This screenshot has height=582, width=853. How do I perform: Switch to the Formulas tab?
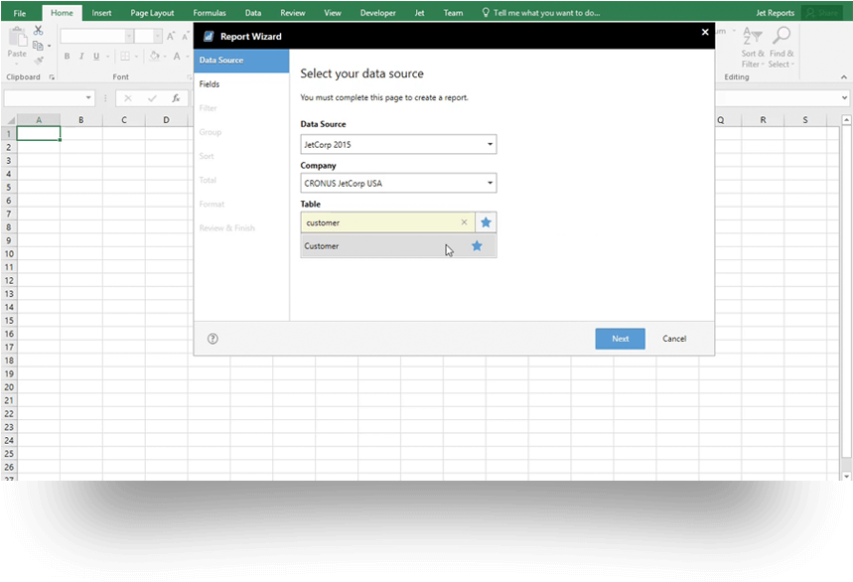pyautogui.click(x=210, y=13)
